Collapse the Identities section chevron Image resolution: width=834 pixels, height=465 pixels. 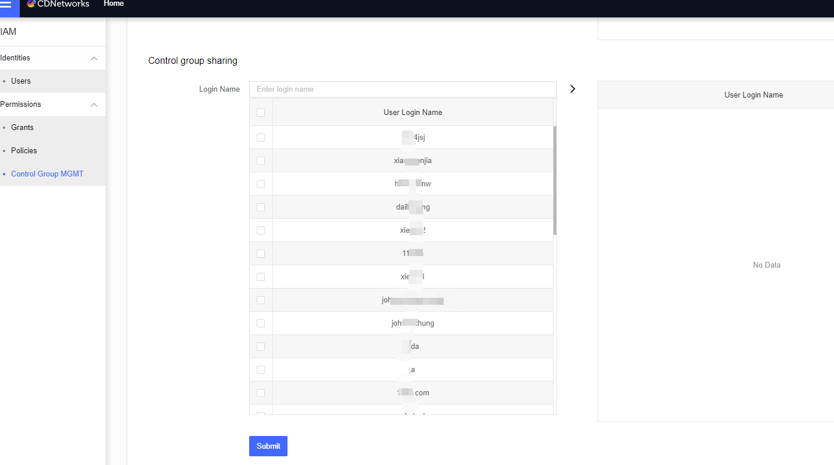(x=94, y=58)
